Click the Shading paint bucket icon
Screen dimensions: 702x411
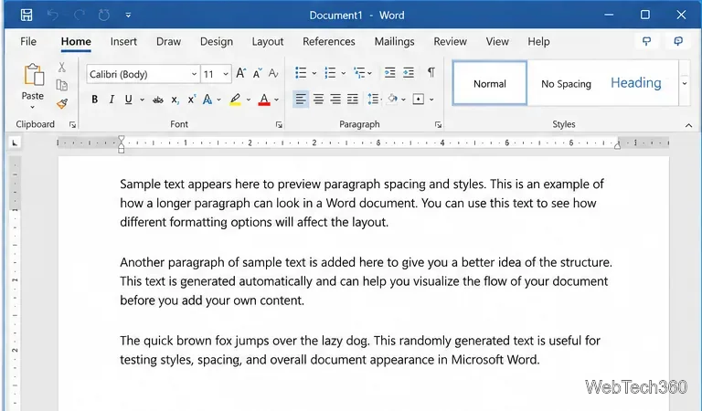393,99
